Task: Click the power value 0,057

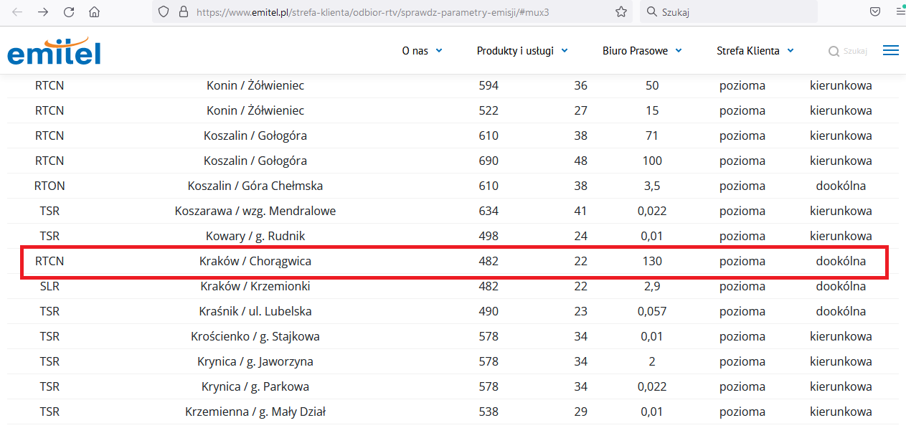Action: 652,312
